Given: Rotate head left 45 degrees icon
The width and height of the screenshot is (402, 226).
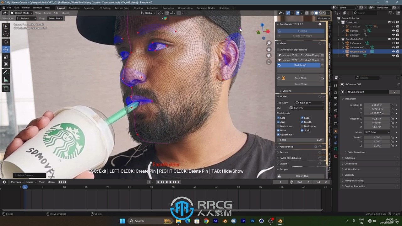Looking at the screenshot, I should [x=279, y=78].
